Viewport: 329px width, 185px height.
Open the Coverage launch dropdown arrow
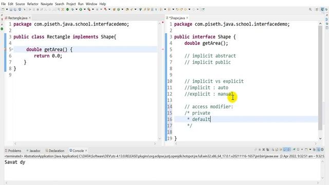tap(93, 9)
